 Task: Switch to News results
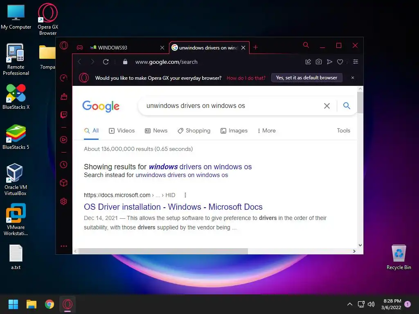click(x=156, y=131)
